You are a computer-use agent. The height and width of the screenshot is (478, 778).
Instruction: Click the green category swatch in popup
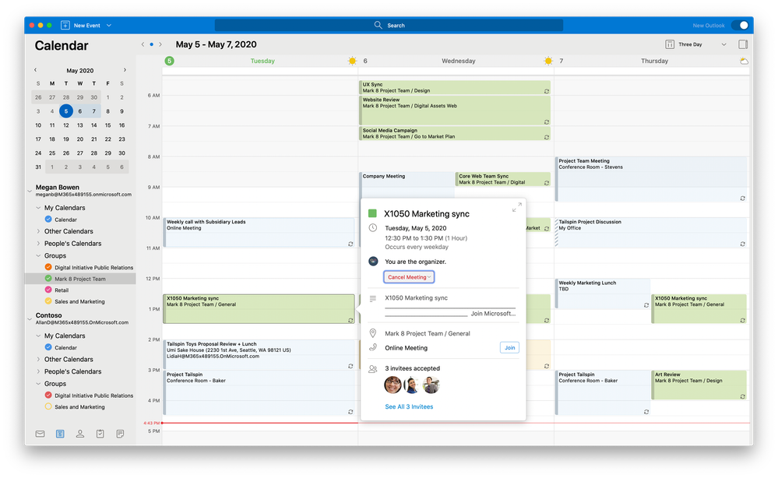[x=372, y=214]
